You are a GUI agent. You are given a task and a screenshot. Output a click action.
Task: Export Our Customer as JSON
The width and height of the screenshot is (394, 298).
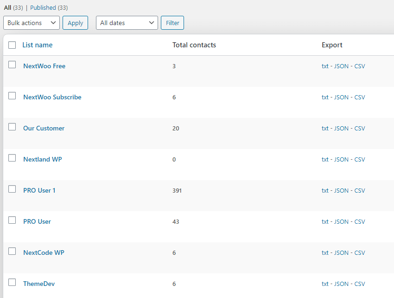341,129
